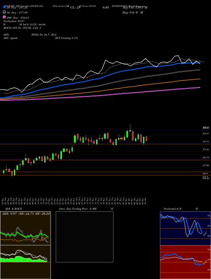Click the empty Intra Day Trading Price panel
Screen dimensions: 211x279
click(x=84, y=237)
